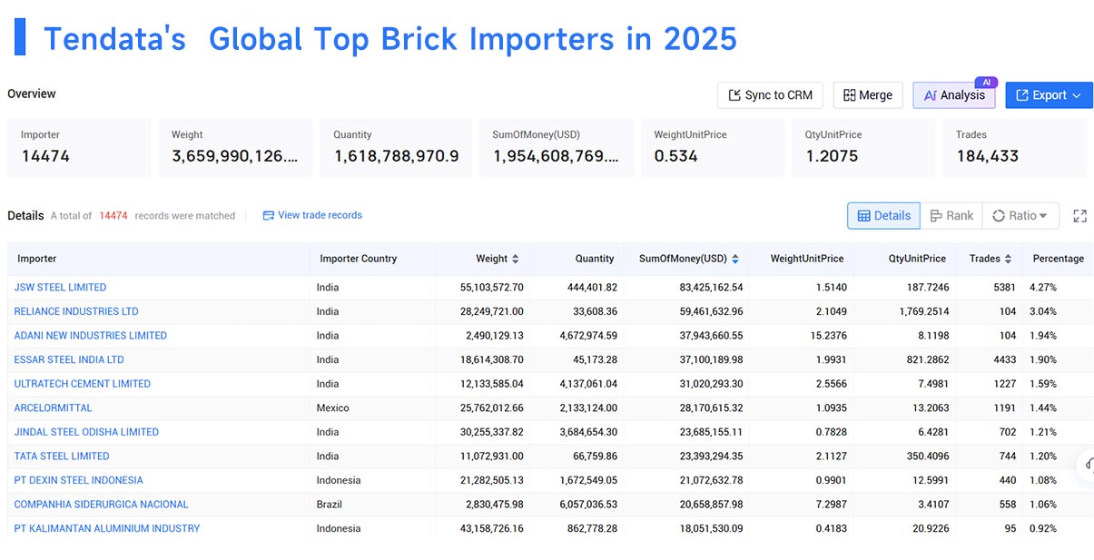The height and width of the screenshot is (560, 1094).
Task: Open the JSW STEEL LIMITED importer link
Action: click(x=60, y=287)
